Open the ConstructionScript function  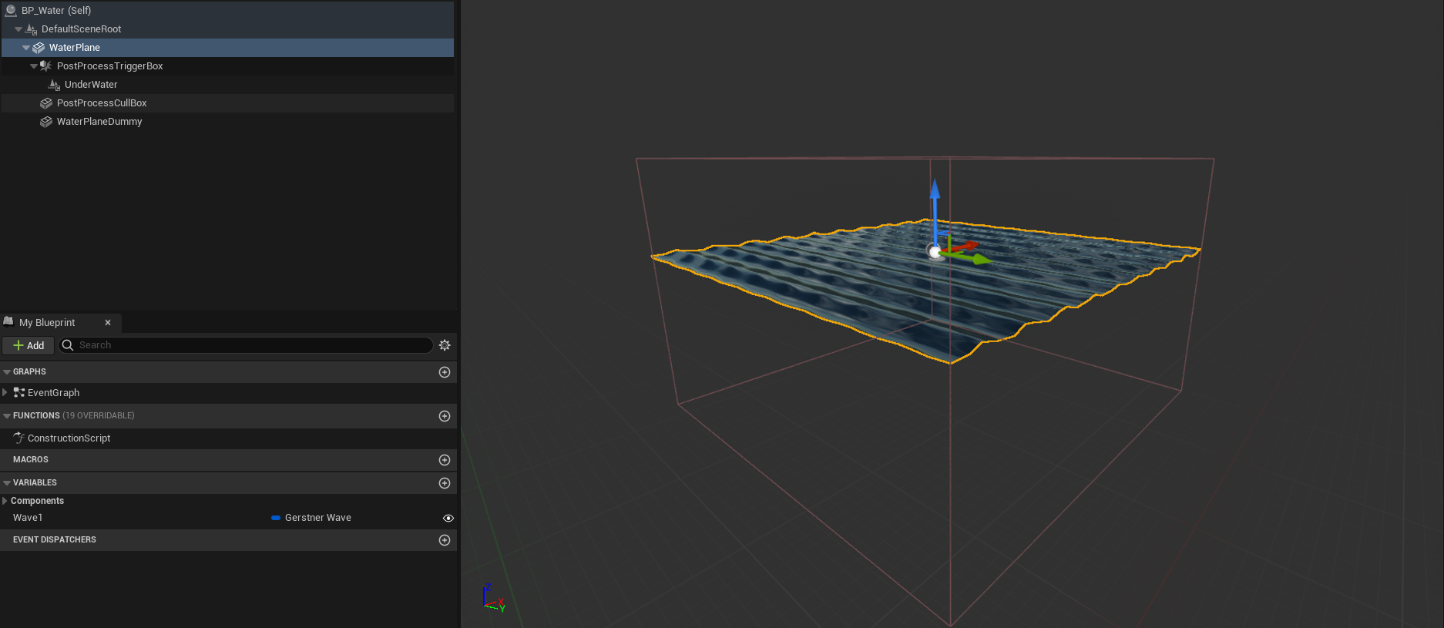[x=69, y=438]
